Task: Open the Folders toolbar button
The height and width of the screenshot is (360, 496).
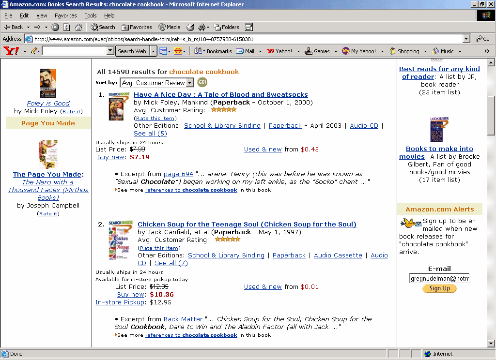Action: point(226,27)
